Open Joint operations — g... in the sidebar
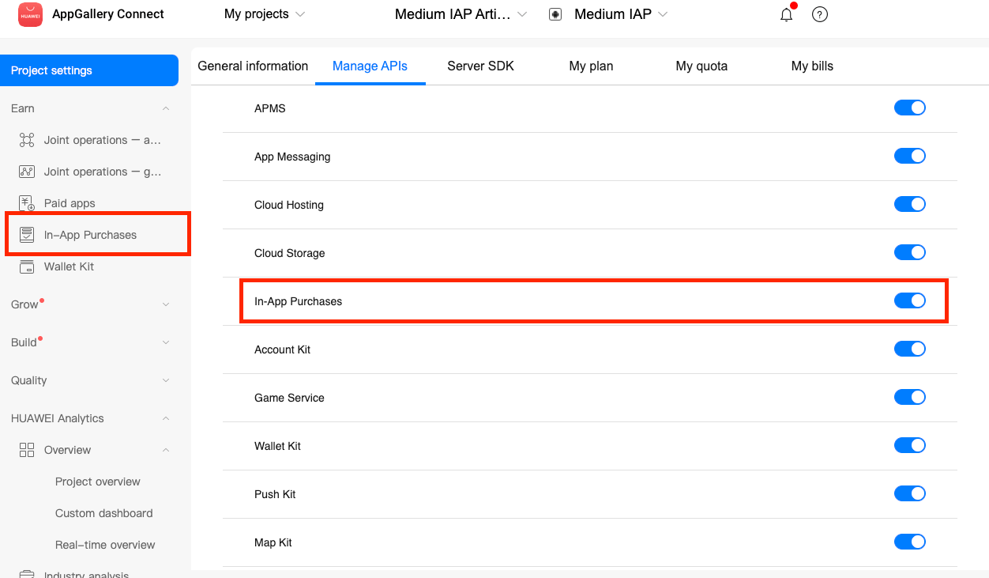989x578 pixels. click(x=103, y=172)
